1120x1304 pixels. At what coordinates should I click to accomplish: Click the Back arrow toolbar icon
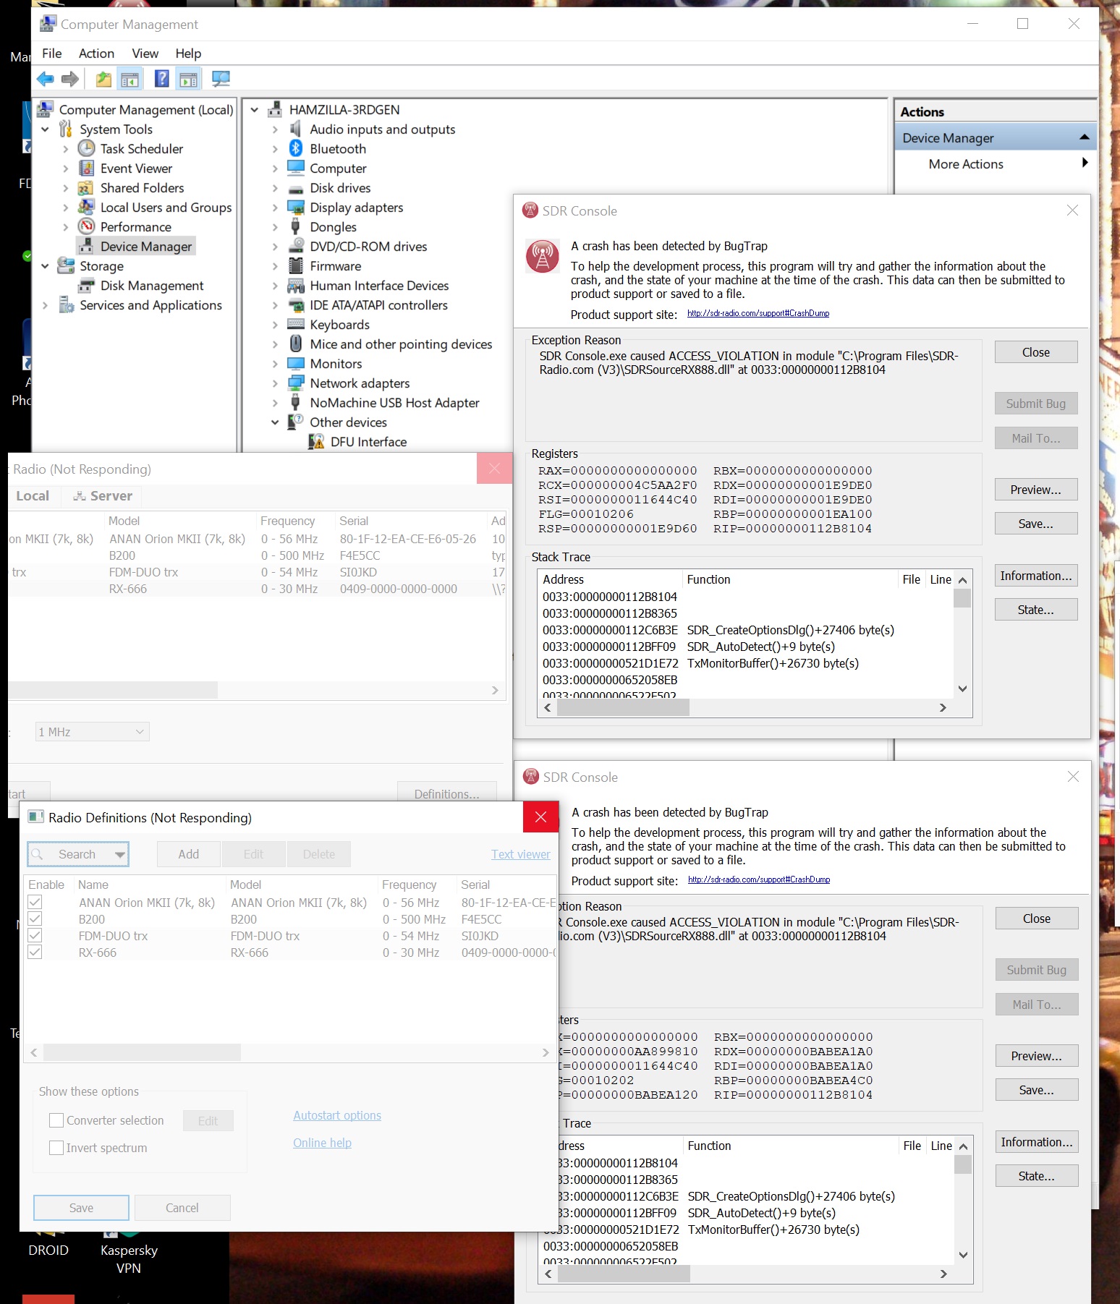pyautogui.click(x=45, y=79)
